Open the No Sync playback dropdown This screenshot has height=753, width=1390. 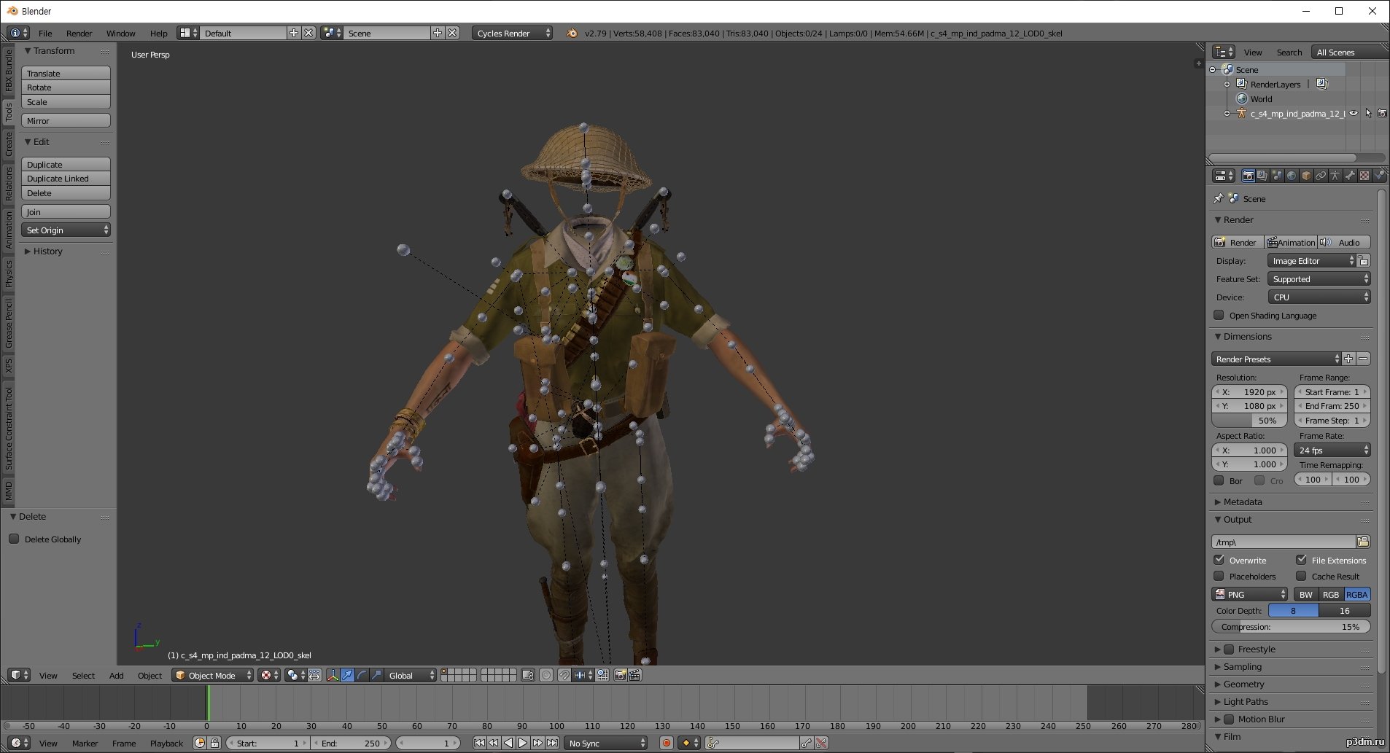(606, 743)
